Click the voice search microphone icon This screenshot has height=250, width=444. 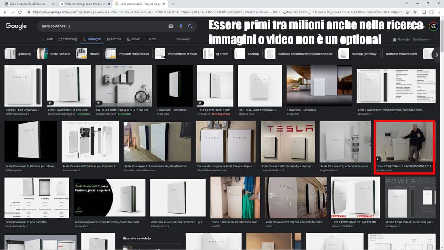(181, 26)
